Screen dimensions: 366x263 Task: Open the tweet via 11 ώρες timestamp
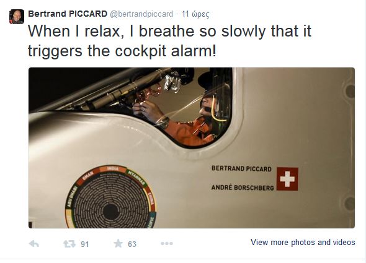point(195,14)
